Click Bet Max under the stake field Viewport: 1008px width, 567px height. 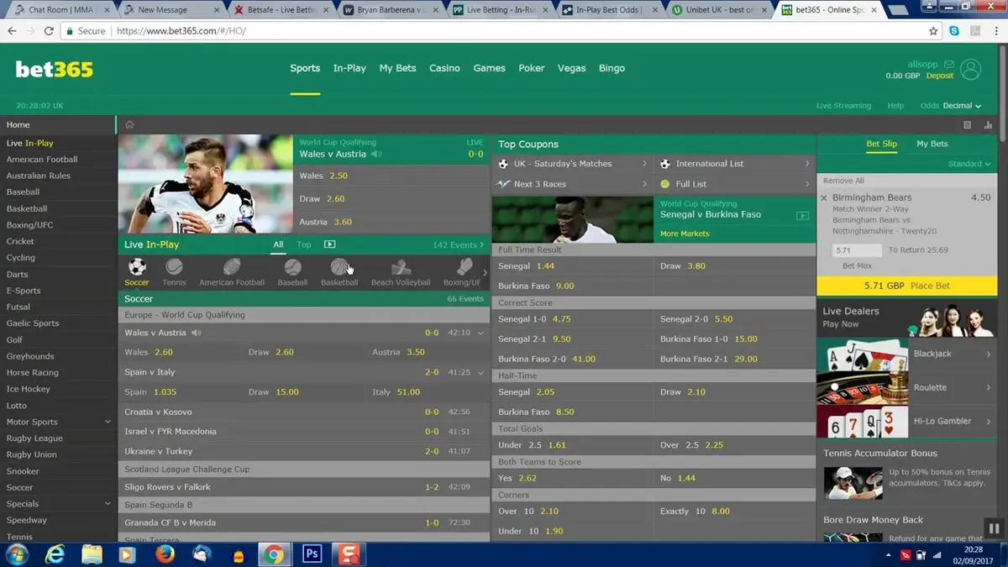pyautogui.click(x=857, y=266)
